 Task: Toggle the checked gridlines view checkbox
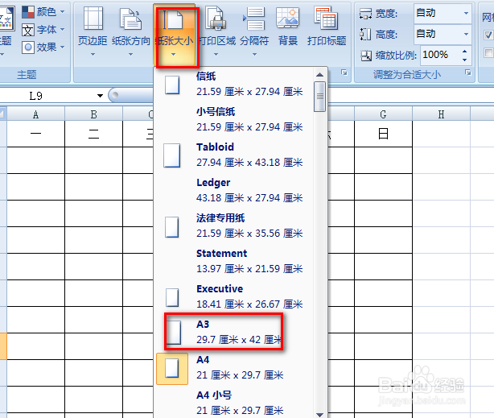point(488,35)
